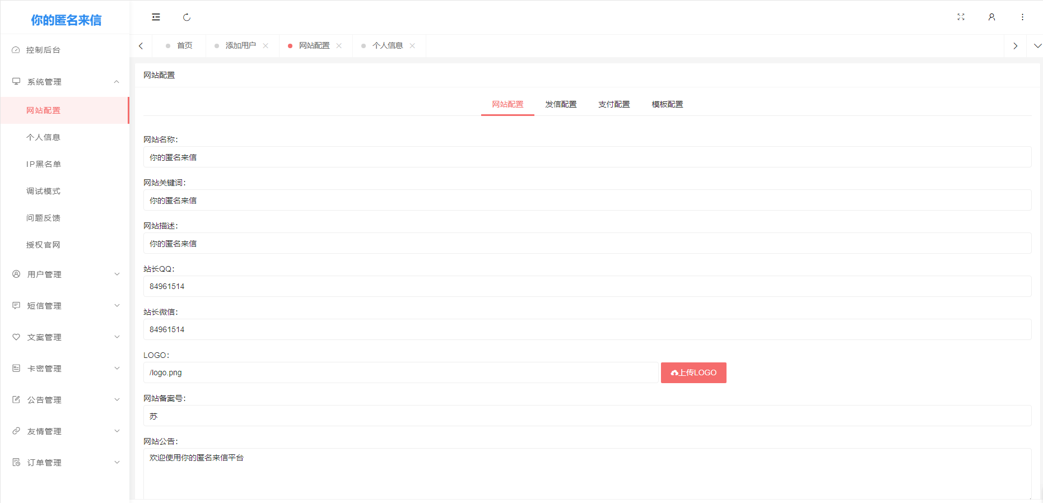Open the vertical three-dot more menu

coord(1022,17)
